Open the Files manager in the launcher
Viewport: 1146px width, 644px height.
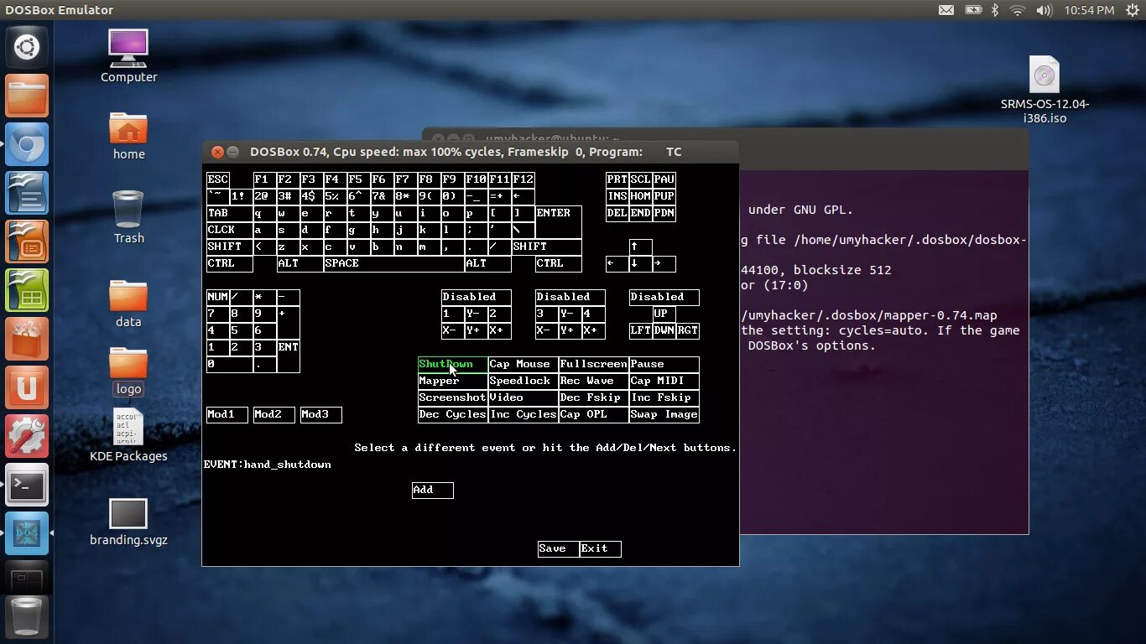click(27, 96)
